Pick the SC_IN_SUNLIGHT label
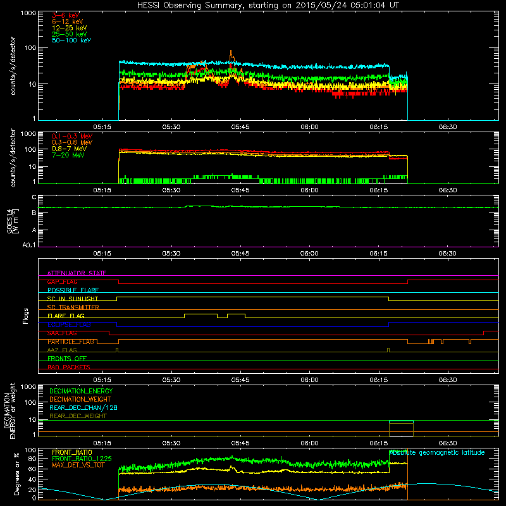Image resolution: width=506 pixels, height=506 pixels. pyautogui.click(x=73, y=299)
